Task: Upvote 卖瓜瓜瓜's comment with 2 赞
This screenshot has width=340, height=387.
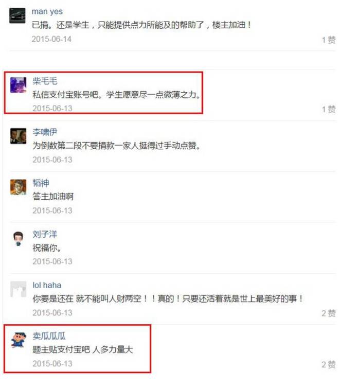Action: (x=329, y=364)
